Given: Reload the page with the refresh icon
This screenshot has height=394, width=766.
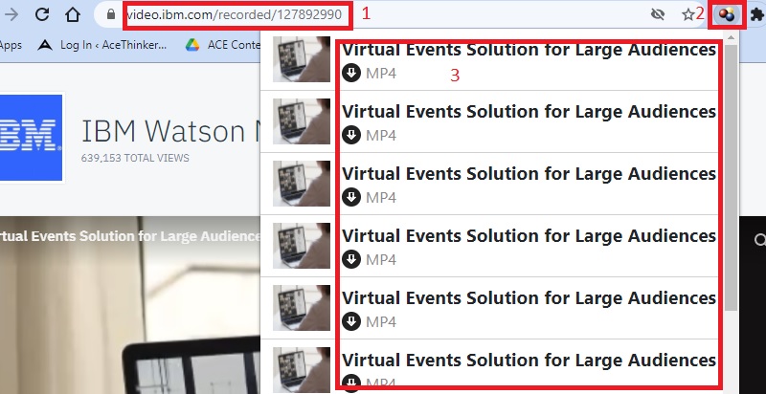Looking at the screenshot, I should coord(42,14).
